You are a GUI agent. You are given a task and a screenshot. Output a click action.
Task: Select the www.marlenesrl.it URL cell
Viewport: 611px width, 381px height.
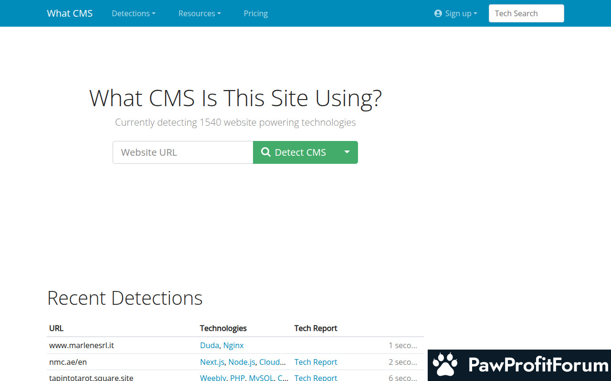pos(82,345)
